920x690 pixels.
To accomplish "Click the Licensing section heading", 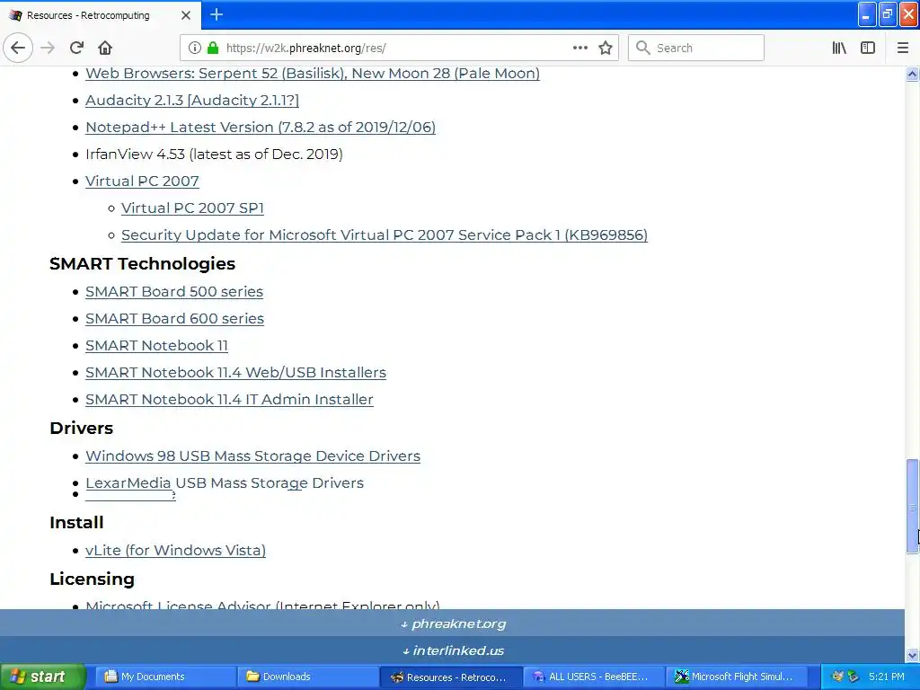I will click(x=93, y=579).
